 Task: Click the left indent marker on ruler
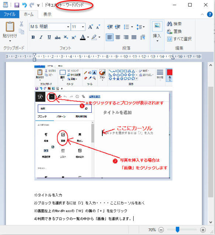pyautogui.click(x=34, y=57)
